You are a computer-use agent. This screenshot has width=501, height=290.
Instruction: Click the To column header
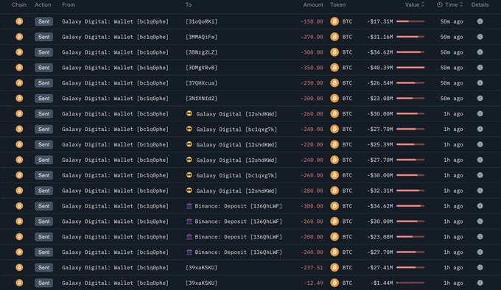[x=189, y=5]
